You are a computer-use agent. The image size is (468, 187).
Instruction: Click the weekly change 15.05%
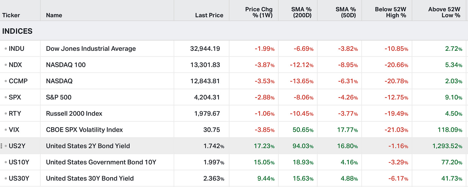click(265, 162)
